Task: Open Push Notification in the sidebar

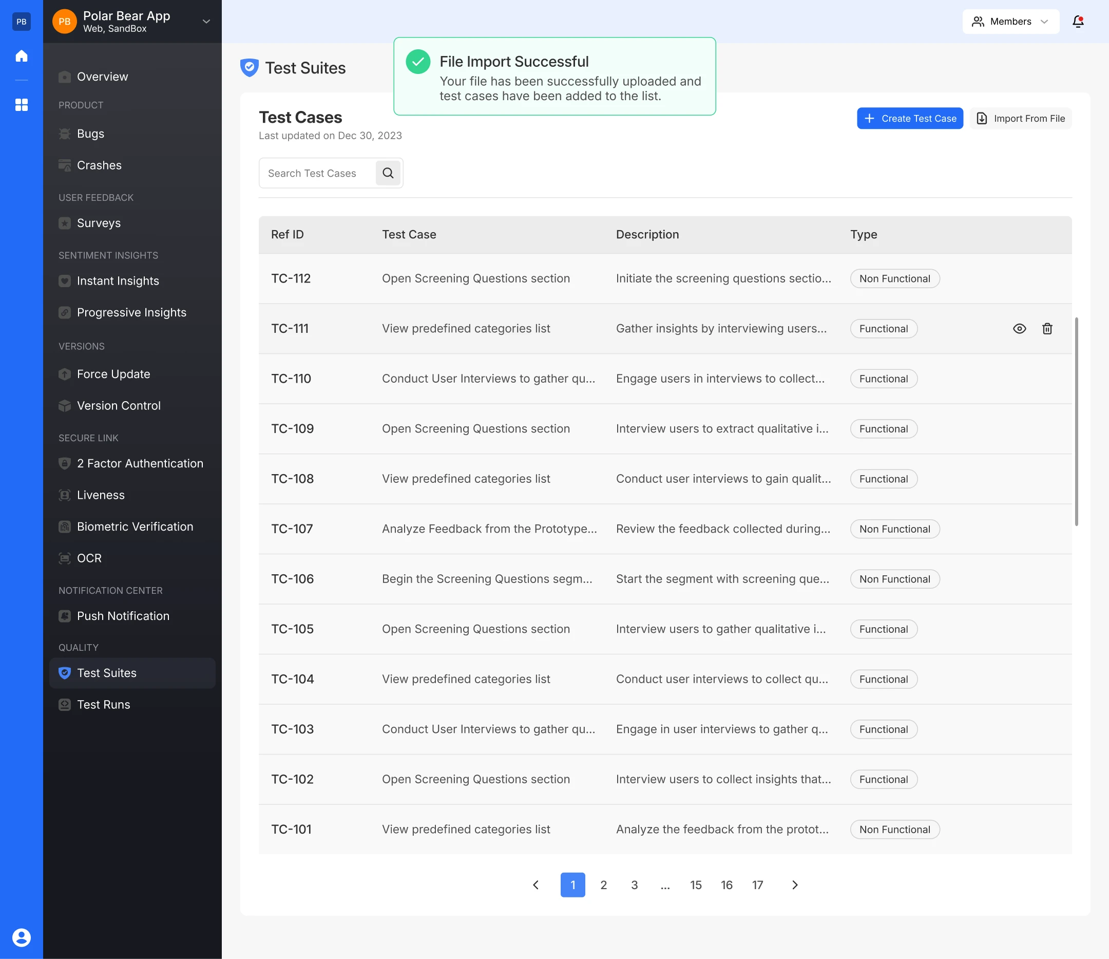Action: click(132, 616)
